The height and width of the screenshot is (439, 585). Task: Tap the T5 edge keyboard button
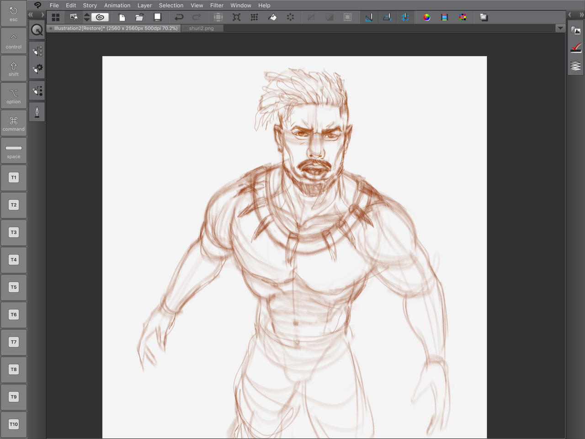(x=14, y=287)
